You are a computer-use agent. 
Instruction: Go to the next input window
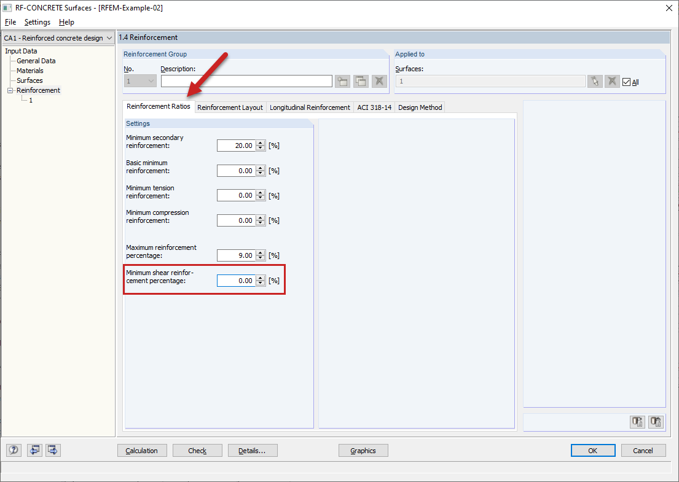point(52,450)
